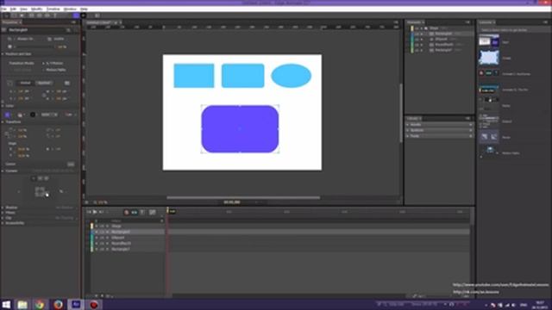Image resolution: width=552 pixels, height=310 pixels.
Task: Open the Help menu
Action: (x=85, y=9)
